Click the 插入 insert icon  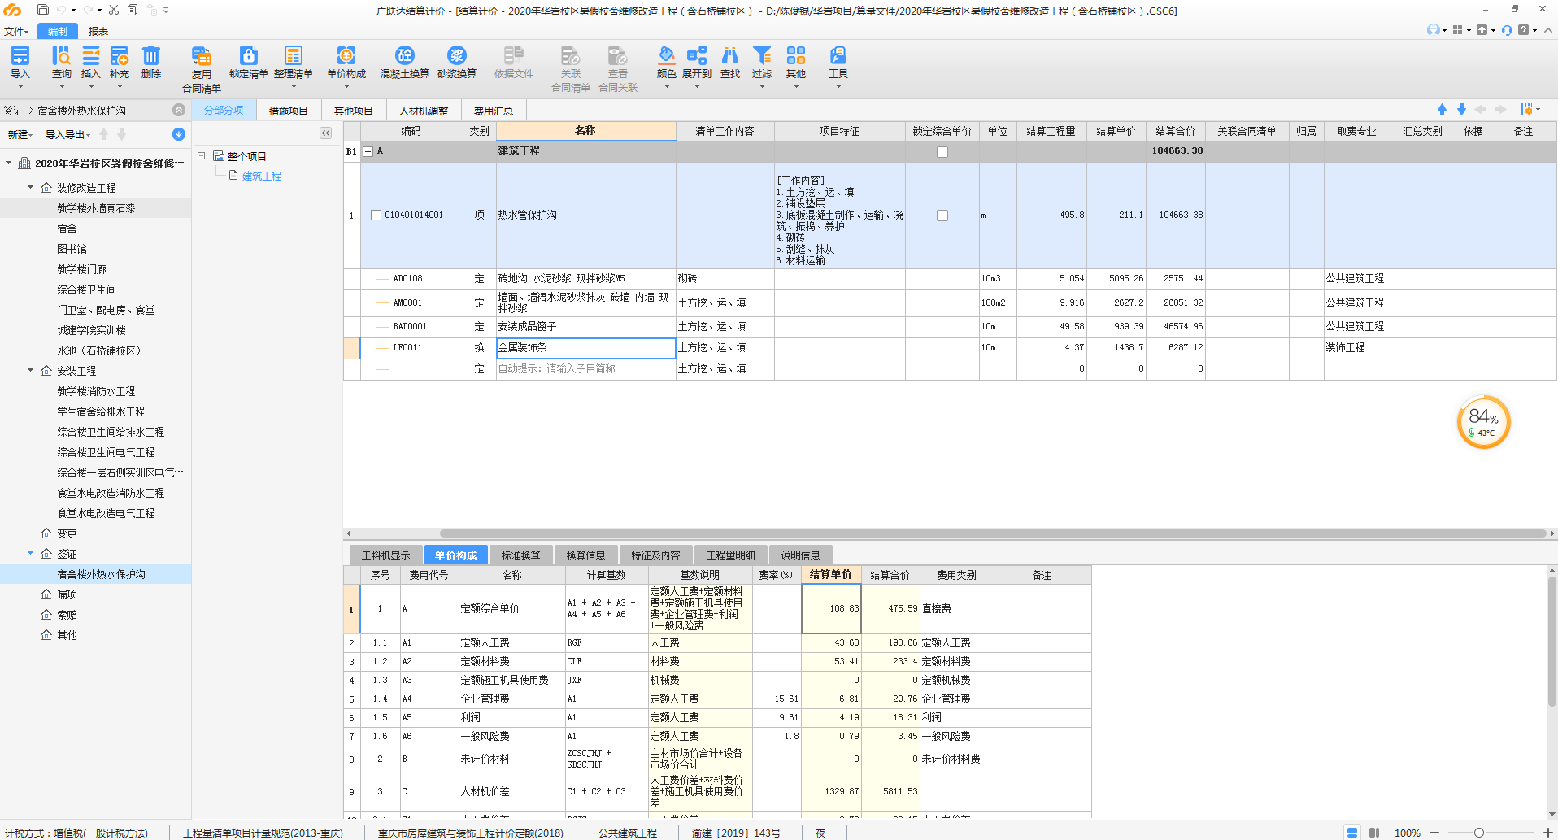tap(91, 55)
